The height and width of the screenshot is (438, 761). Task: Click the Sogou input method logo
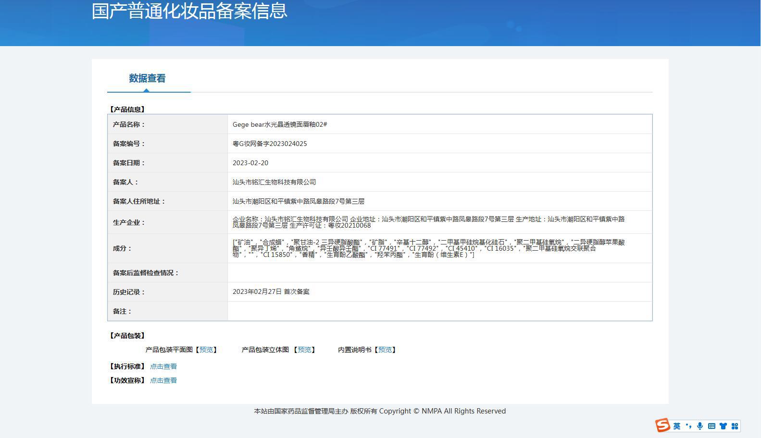(x=662, y=426)
